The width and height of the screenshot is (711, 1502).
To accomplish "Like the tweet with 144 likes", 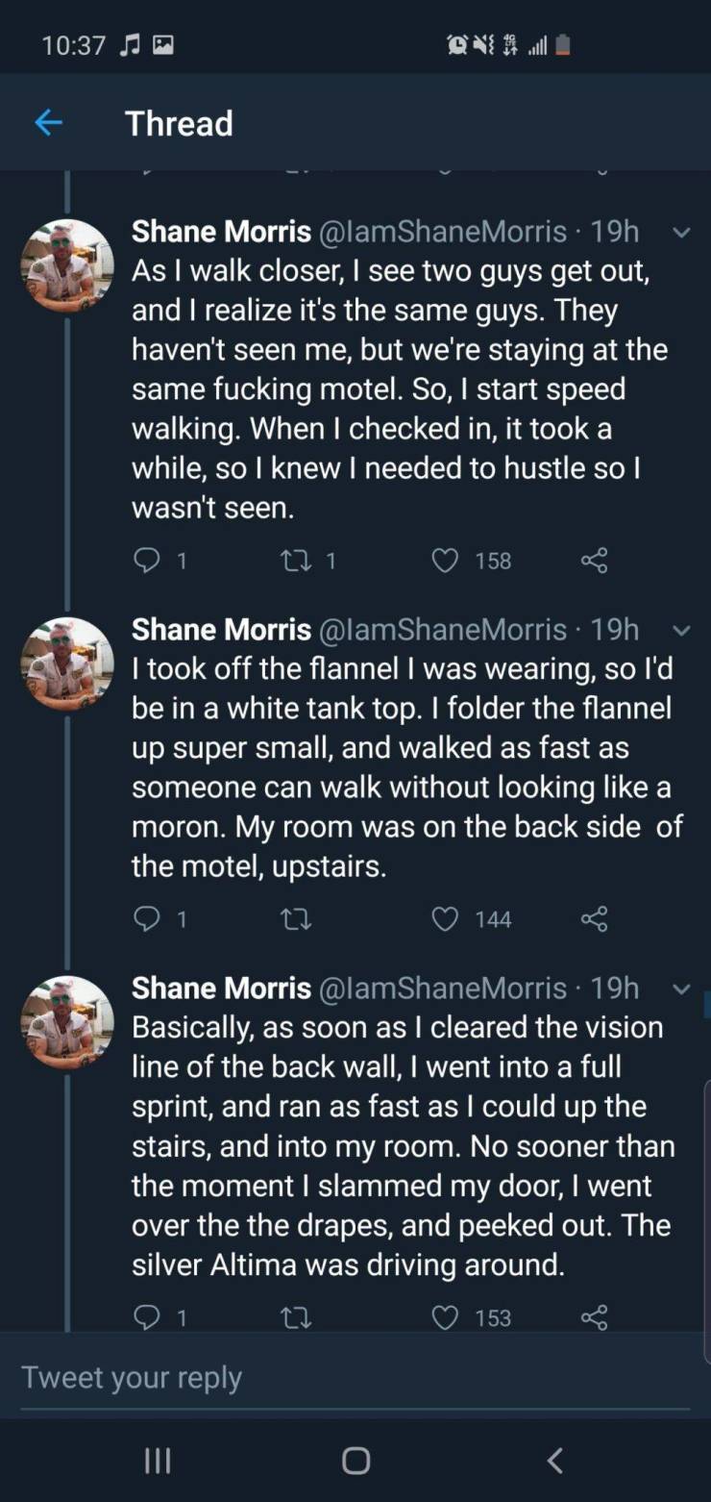I will coord(445,919).
